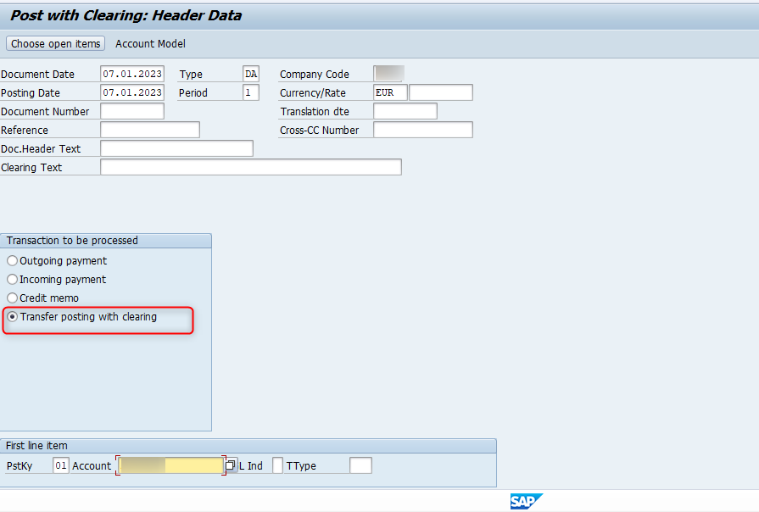The image size is (759, 512).
Task: Select the Outgoing payment radio button
Action: (12, 261)
